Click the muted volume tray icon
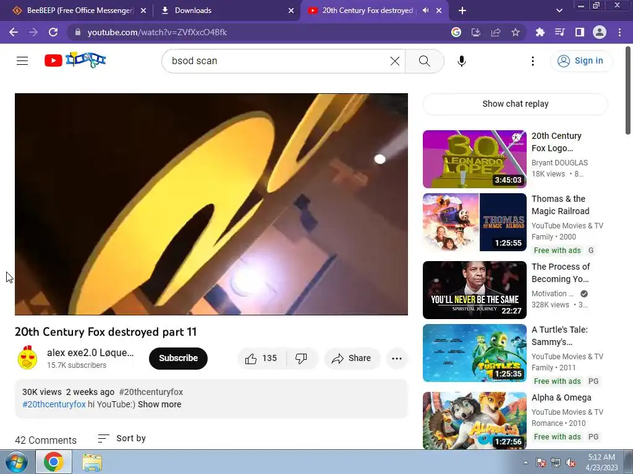The image size is (633, 474). [571, 462]
